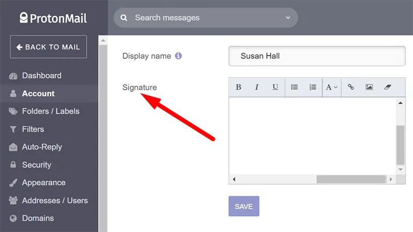Focus the Search messages field
Viewport: 413px width, 232px height.
205,18
